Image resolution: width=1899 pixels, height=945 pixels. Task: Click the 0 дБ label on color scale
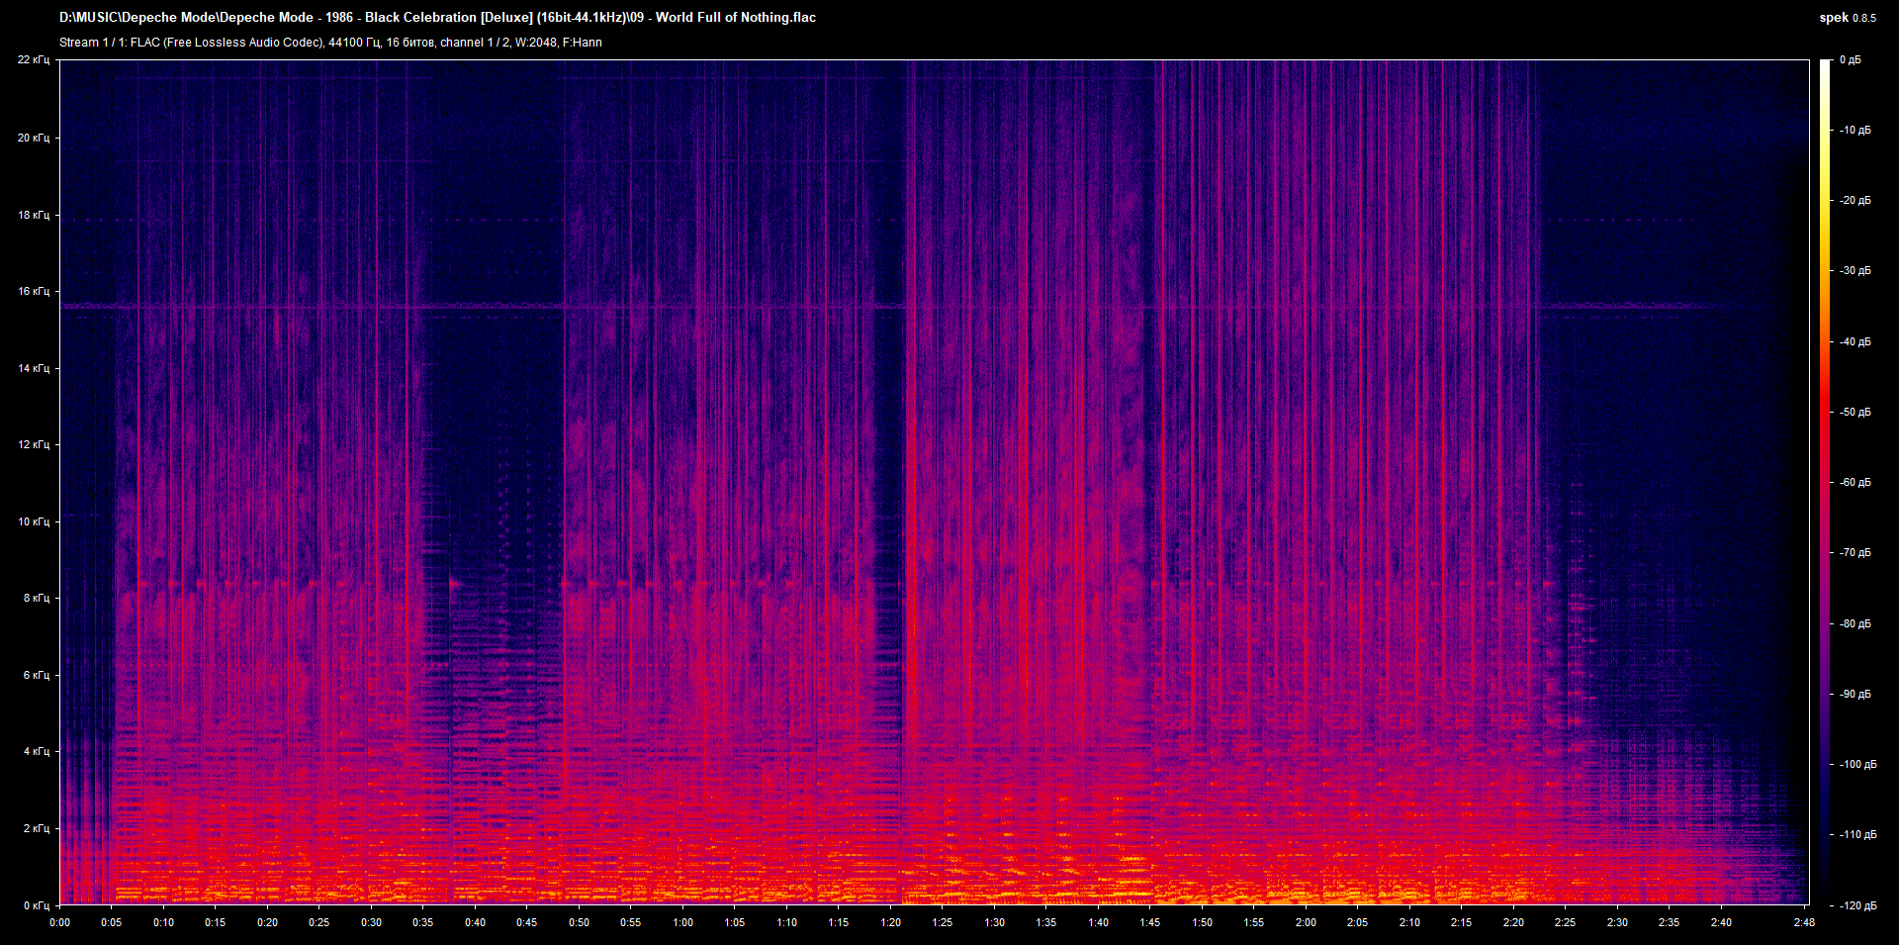click(1850, 60)
